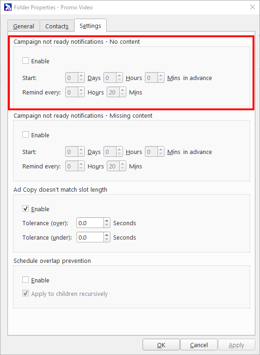Select the Settings tab
This screenshot has width=260, height=355.
pyautogui.click(x=90, y=26)
